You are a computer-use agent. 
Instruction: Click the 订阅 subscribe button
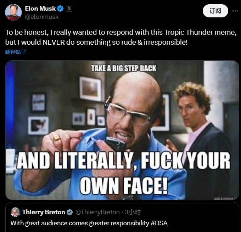(x=215, y=11)
